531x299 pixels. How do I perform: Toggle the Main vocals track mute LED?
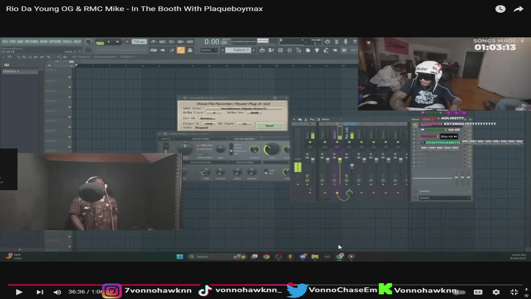coord(349,142)
